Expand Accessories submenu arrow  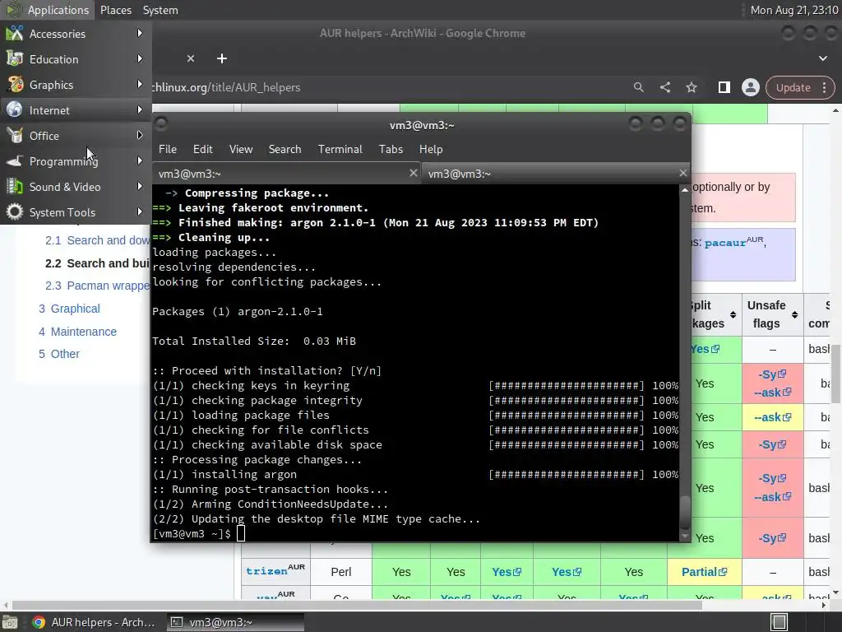click(x=140, y=33)
